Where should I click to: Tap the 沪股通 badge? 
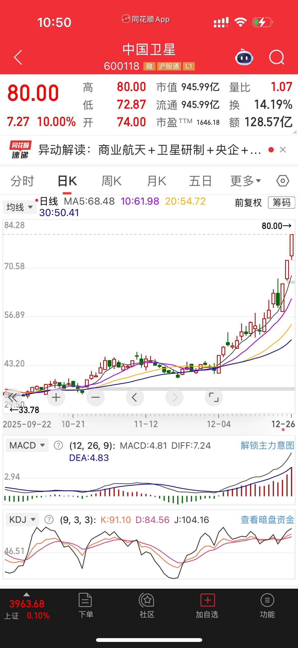169,66
